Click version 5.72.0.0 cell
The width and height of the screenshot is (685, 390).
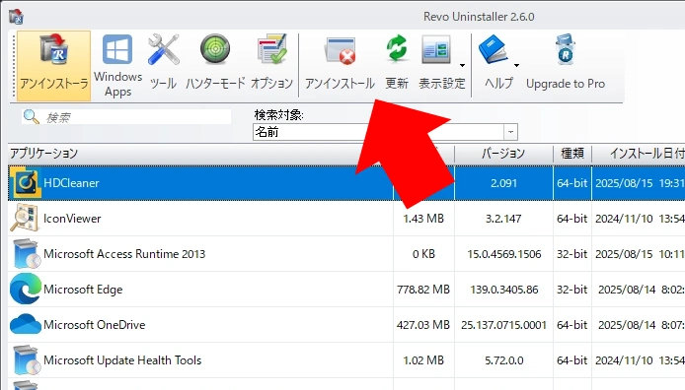503,359
